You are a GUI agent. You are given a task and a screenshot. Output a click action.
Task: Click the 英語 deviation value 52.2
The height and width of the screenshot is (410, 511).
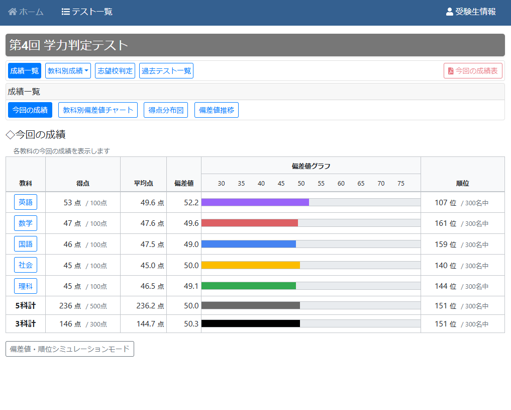191,203
